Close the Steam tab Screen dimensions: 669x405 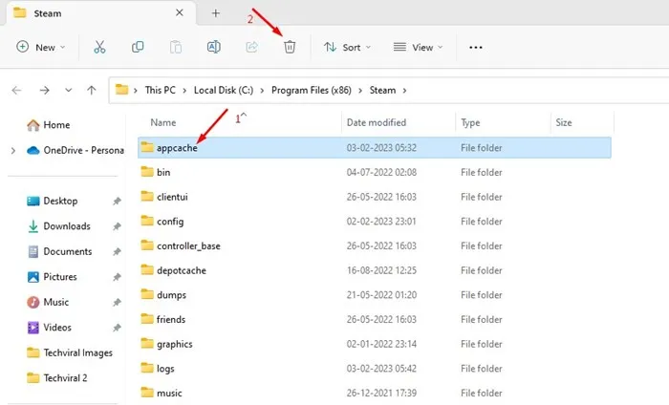click(x=180, y=12)
